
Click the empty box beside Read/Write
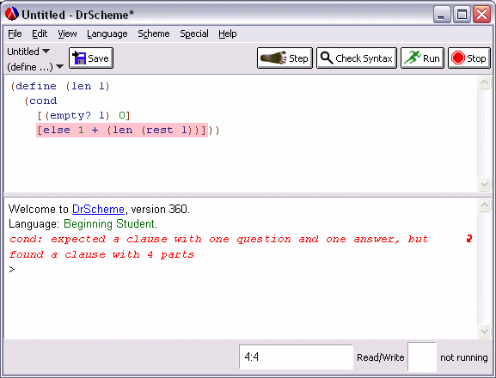(422, 357)
